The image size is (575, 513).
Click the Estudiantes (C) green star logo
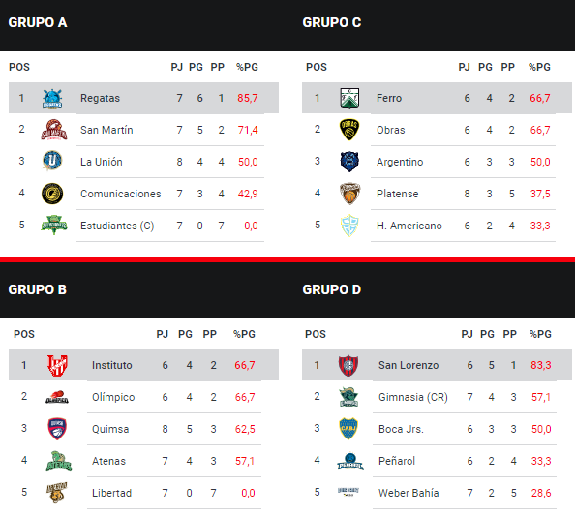pos(54,226)
